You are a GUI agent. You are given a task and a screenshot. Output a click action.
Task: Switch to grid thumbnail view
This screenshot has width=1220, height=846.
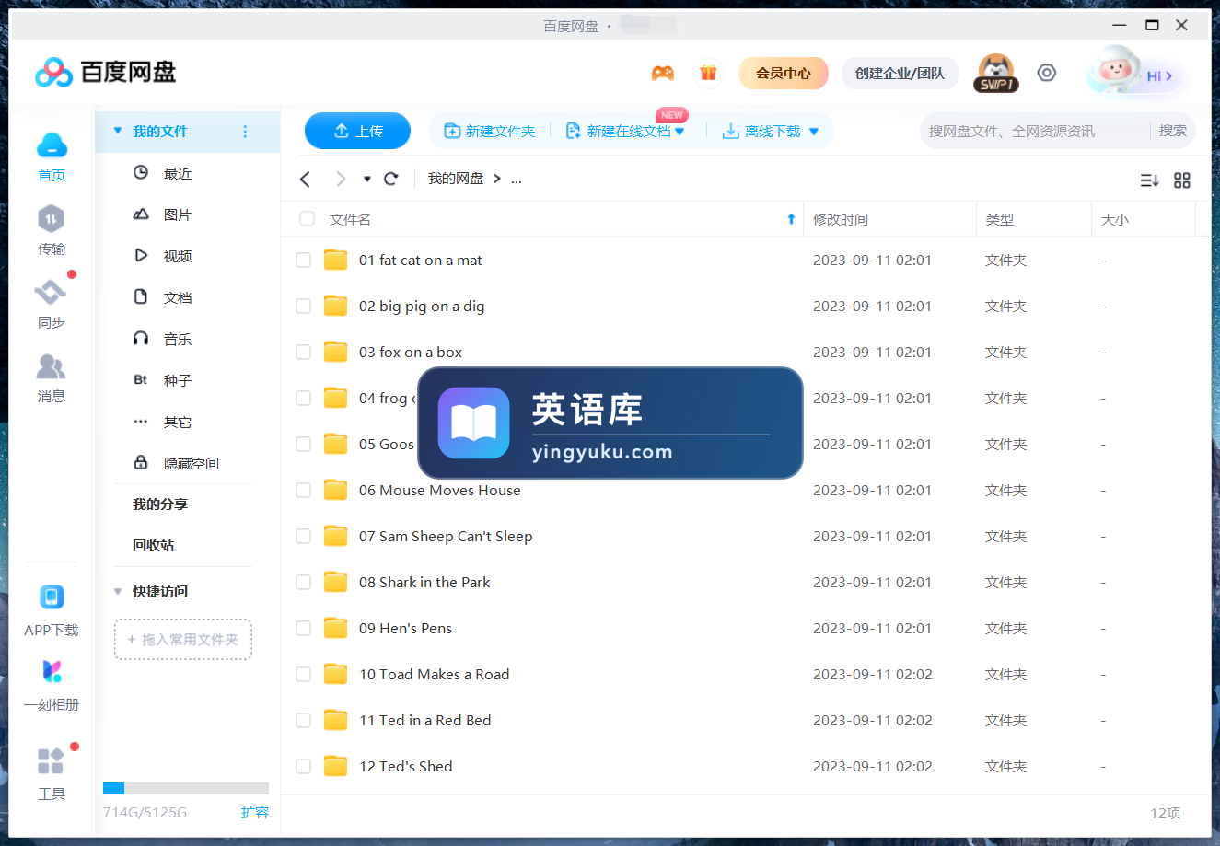tap(1182, 180)
